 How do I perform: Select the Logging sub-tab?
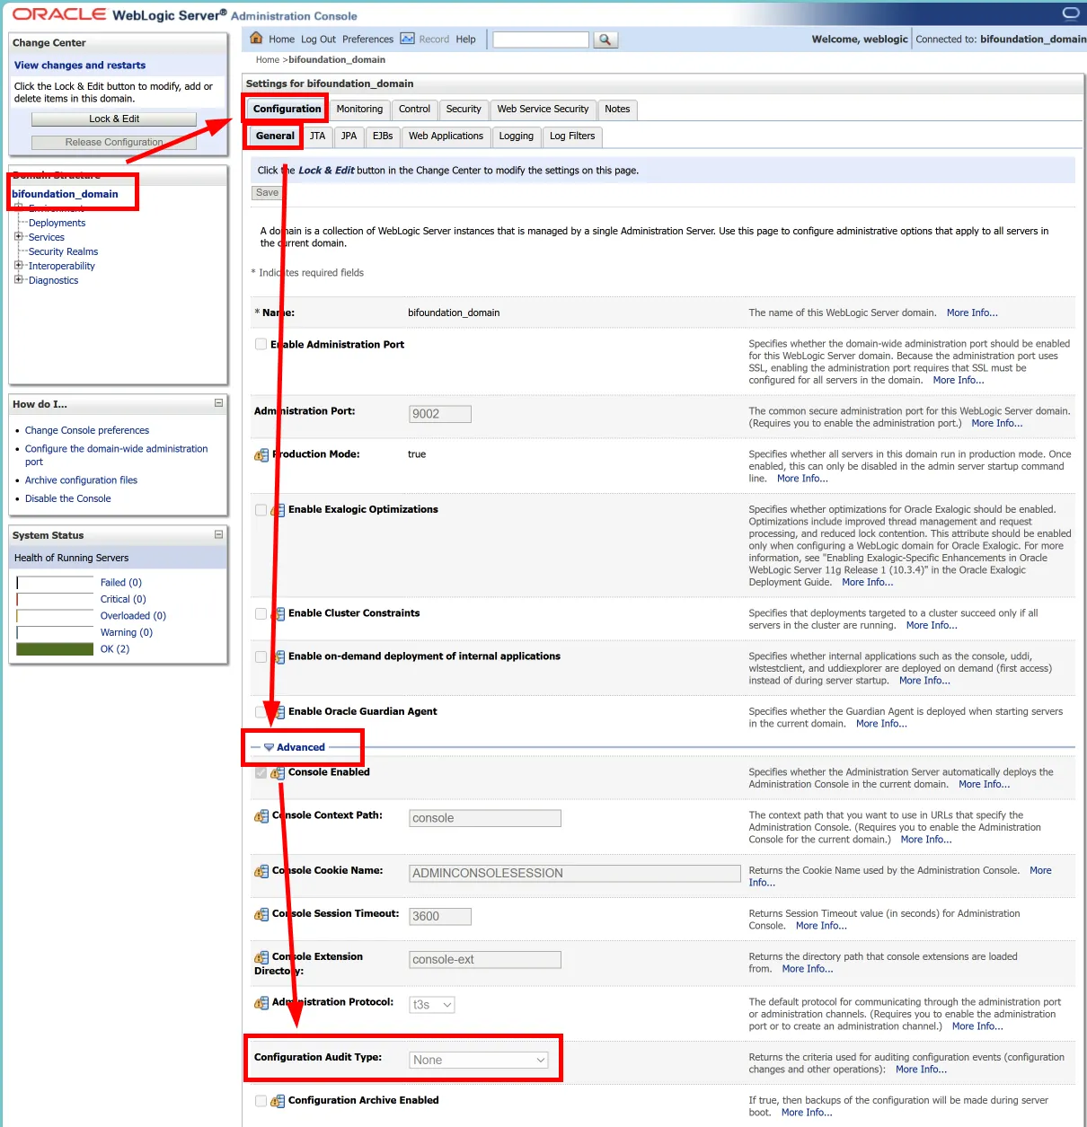point(516,136)
